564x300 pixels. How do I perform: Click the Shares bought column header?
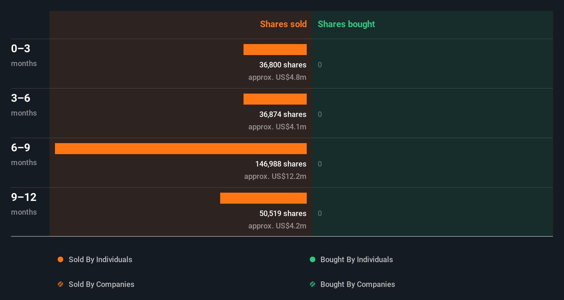click(x=346, y=24)
